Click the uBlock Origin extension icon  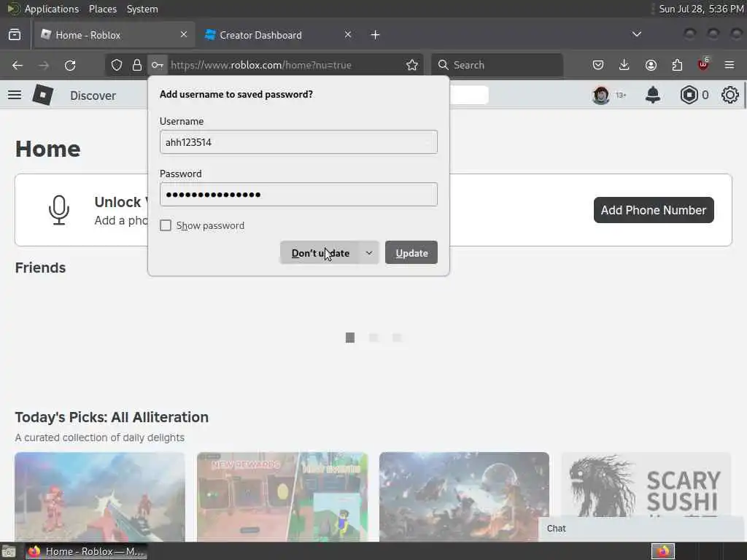point(703,64)
